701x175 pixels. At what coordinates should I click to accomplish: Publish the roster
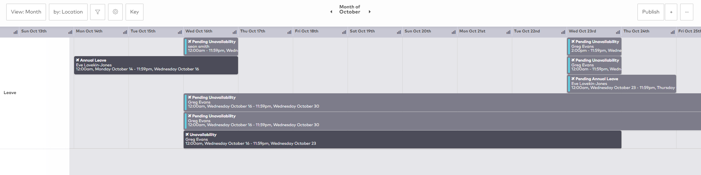tap(651, 12)
